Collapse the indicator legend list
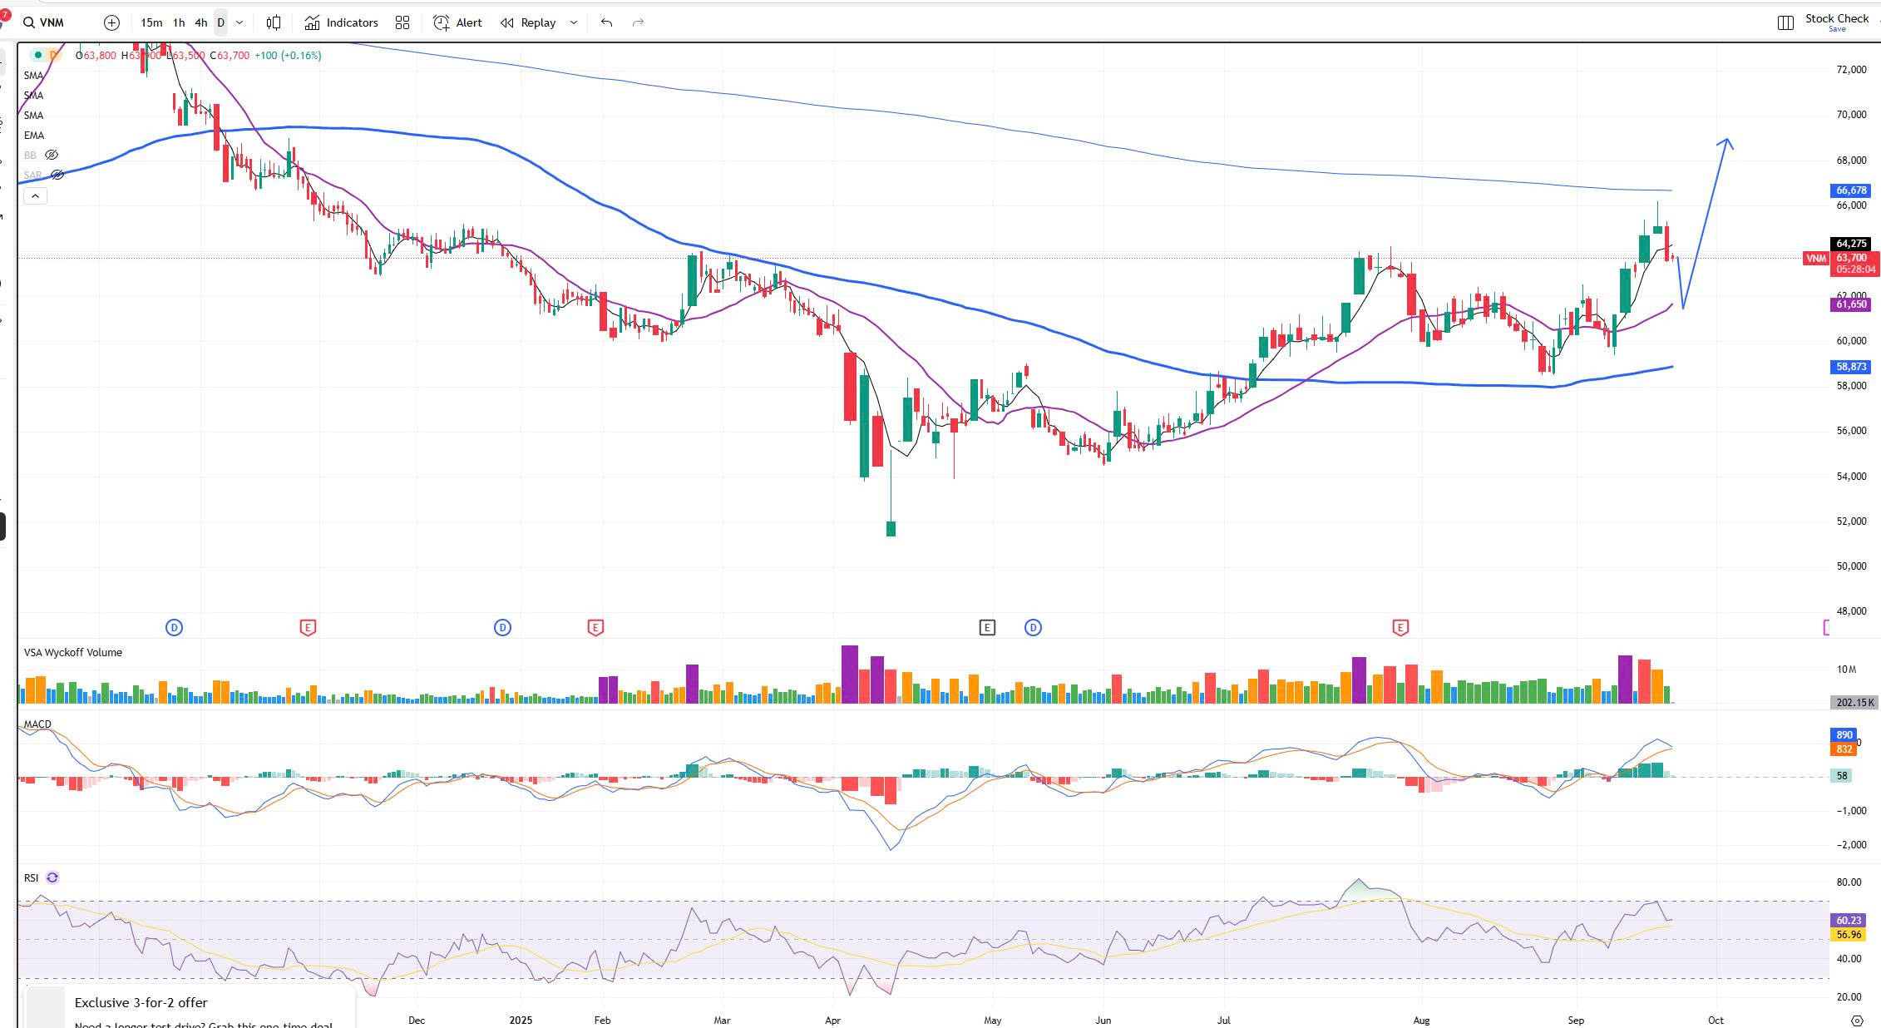The width and height of the screenshot is (1881, 1028). point(35,195)
